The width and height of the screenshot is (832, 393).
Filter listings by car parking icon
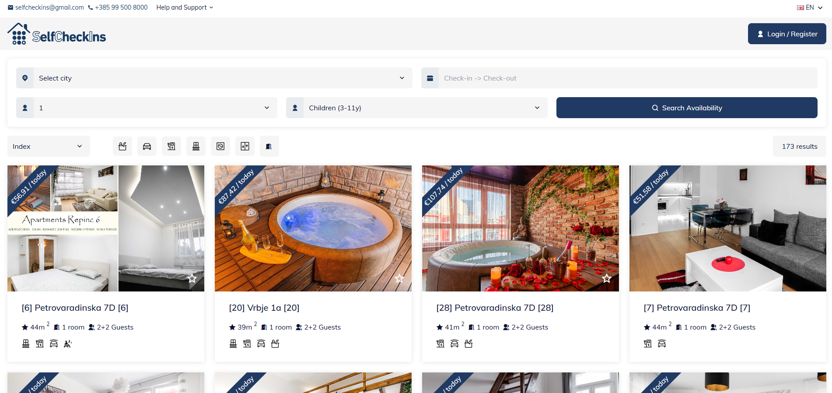[x=147, y=146]
